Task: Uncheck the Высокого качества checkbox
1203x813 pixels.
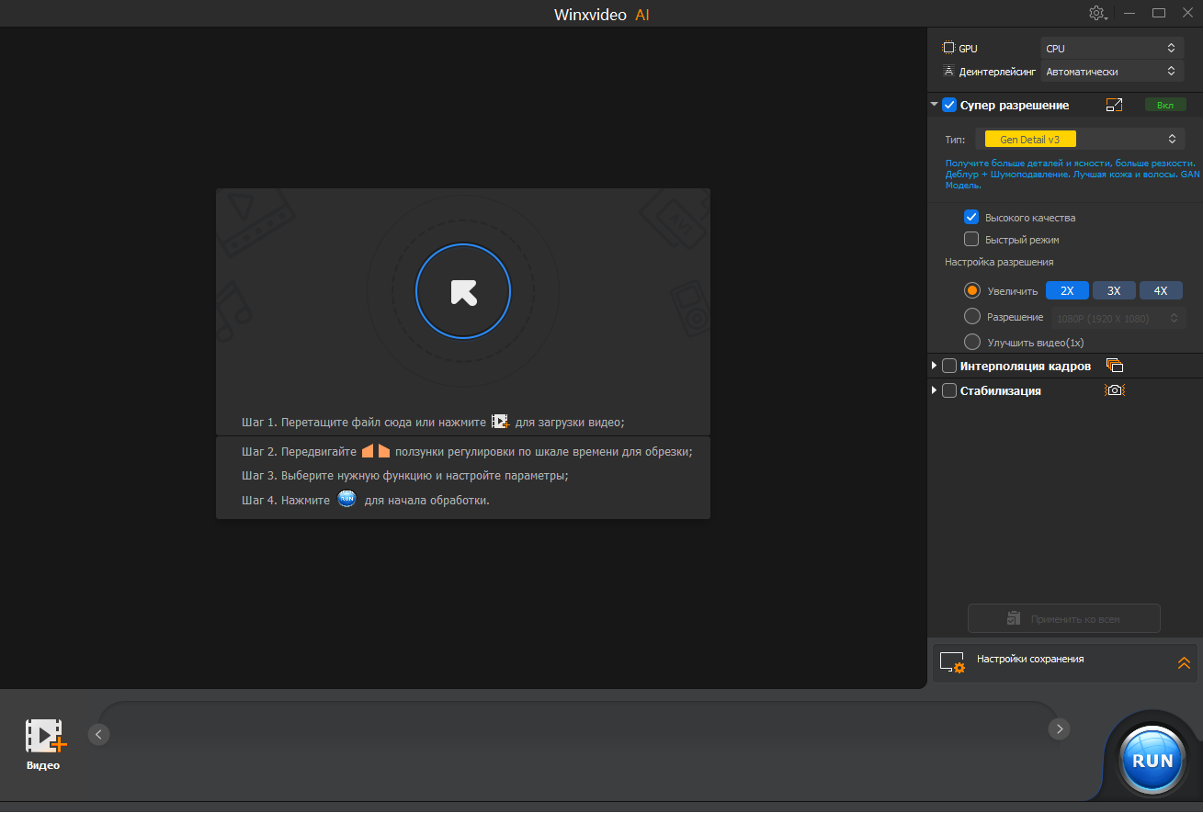Action: coord(971,218)
